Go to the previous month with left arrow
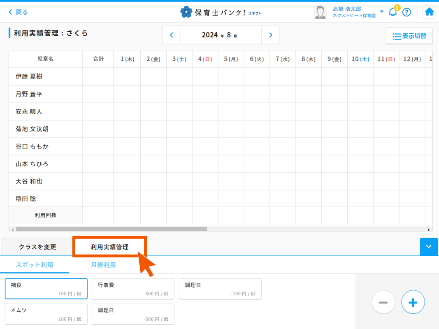The width and height of the screenshot is (439, 329). (x=171, y=35)
